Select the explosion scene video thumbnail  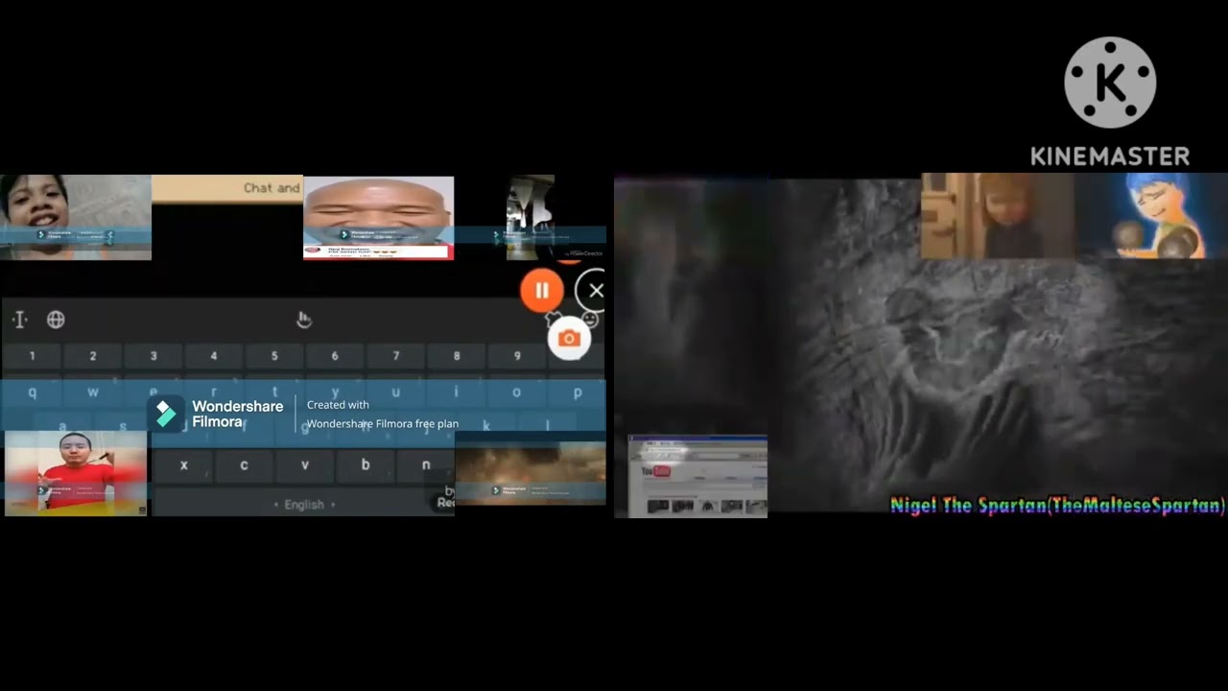pyautogui.click(x=531, y=473)
